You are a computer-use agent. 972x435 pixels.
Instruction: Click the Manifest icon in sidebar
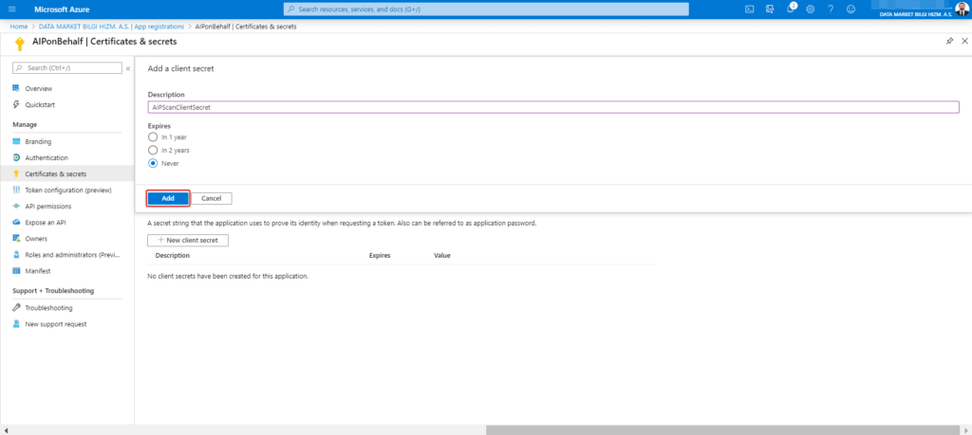(x=17, y=271)
